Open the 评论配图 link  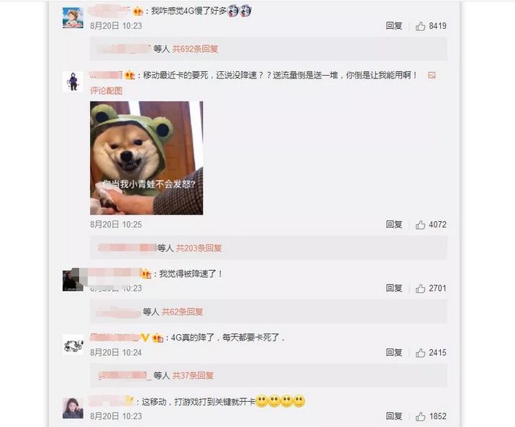tap(106, 91)
